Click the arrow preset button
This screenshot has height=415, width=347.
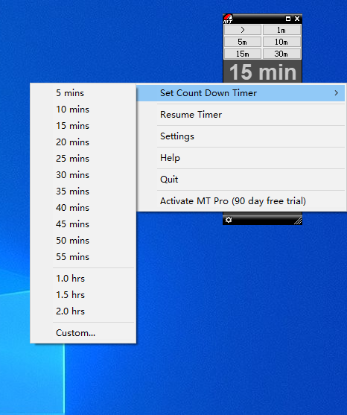coord(243,30)
